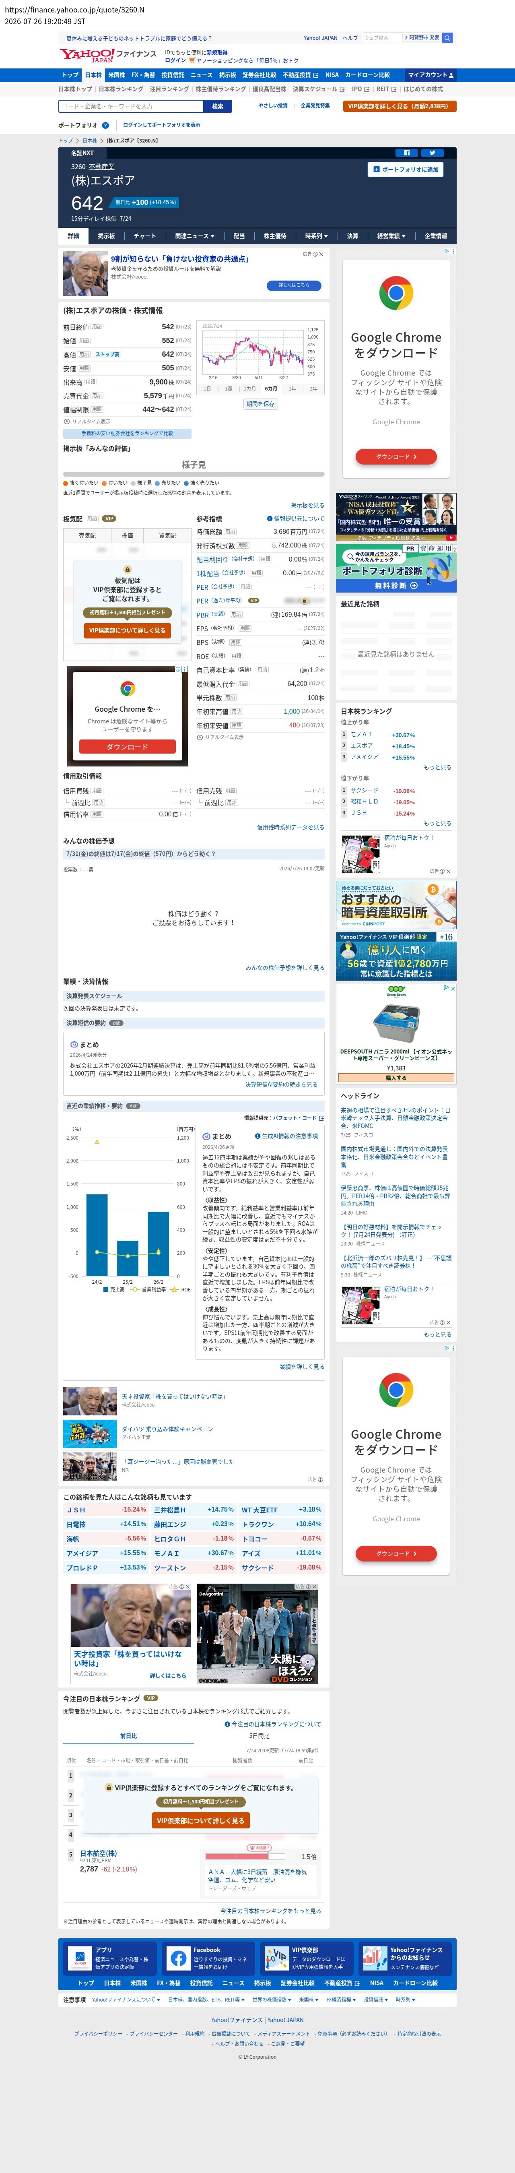Share the stock page on Facebook
This screenshot has height=2173, width=515.
coord(406,153)
